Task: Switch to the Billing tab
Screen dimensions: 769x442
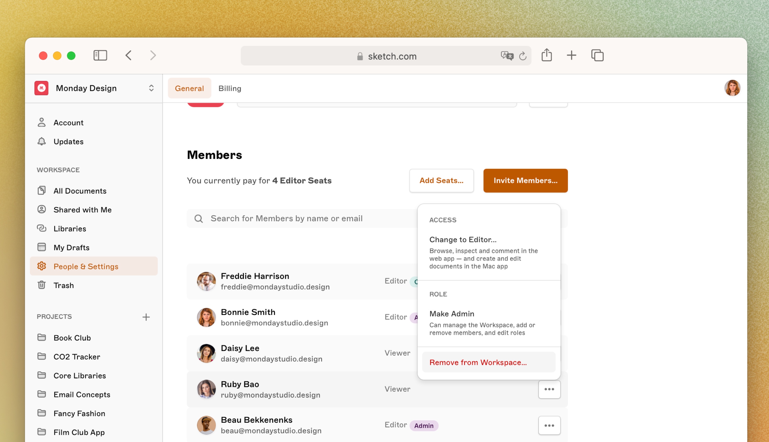Action: [230, 88]
